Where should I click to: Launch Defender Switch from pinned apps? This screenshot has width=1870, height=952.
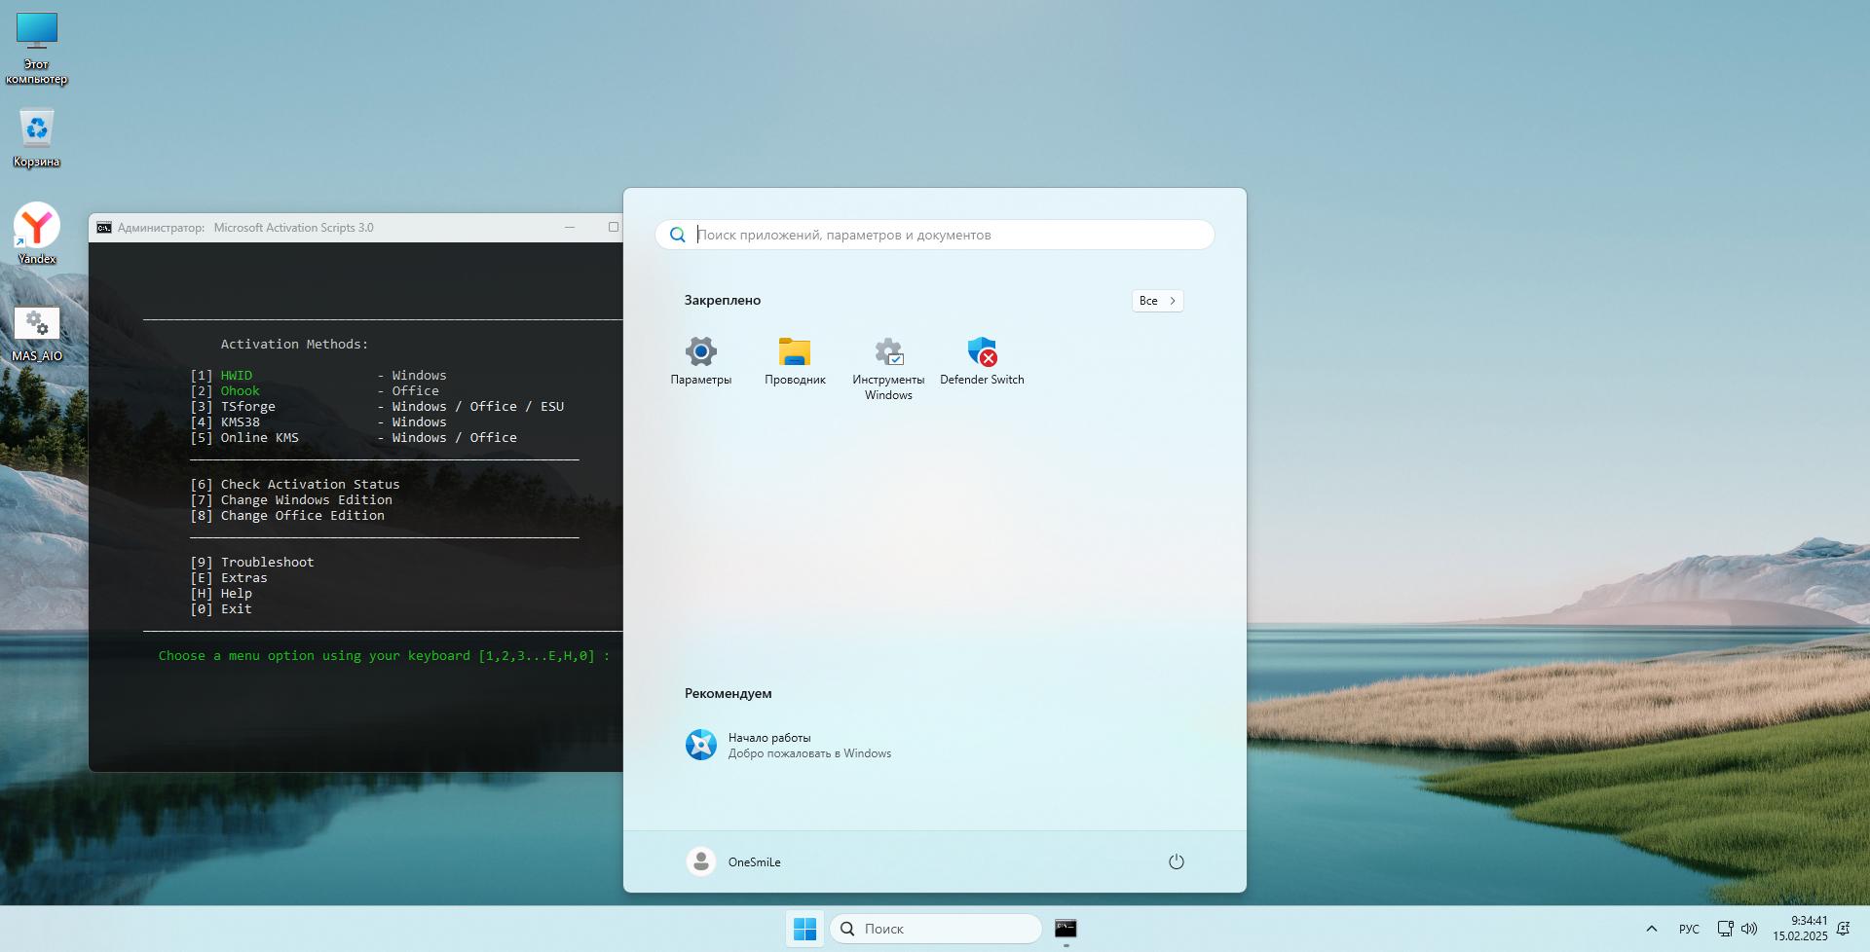982,361
